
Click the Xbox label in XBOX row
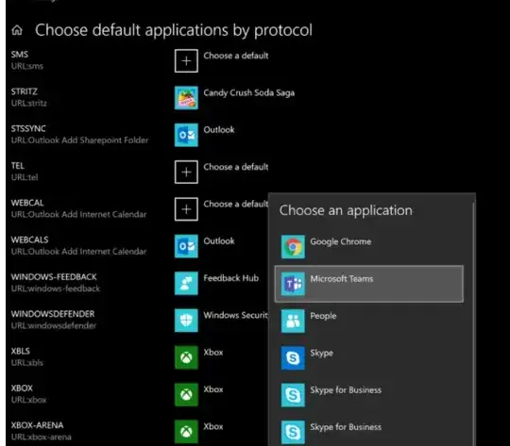(213, 389)
